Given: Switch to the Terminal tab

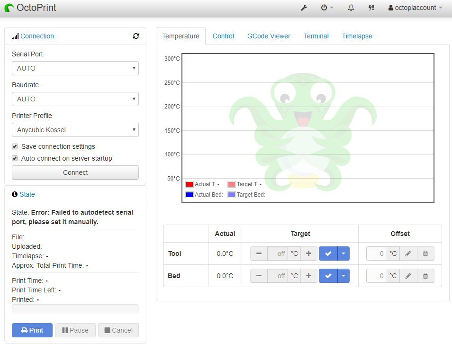Looking at the screenshot, I should click(x=316, y=36).
